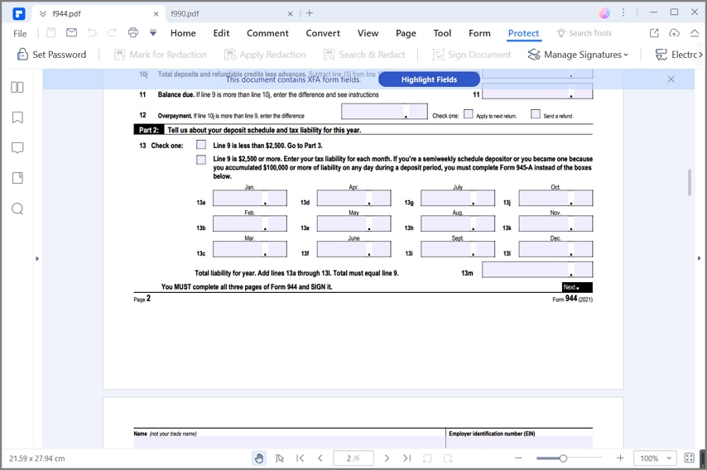Go to the last page

(406, 458)
